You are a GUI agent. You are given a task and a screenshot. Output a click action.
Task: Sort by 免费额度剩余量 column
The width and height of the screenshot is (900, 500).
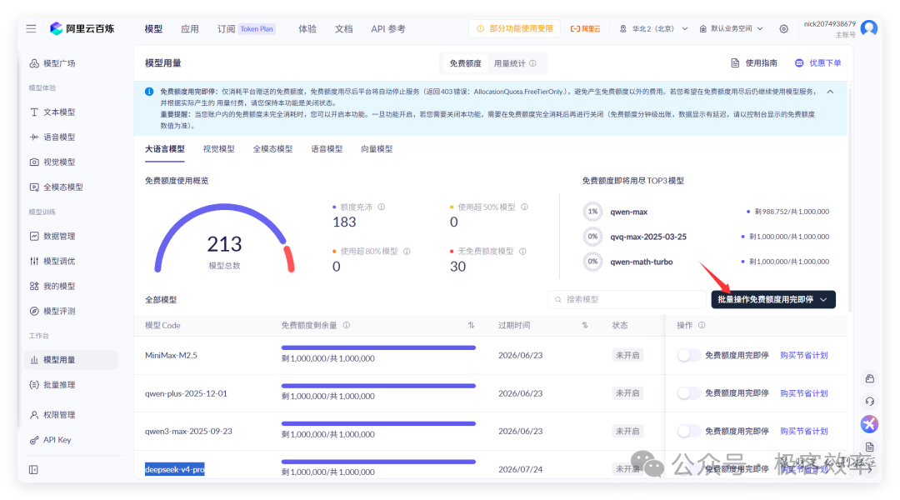[x=471, y=325]
